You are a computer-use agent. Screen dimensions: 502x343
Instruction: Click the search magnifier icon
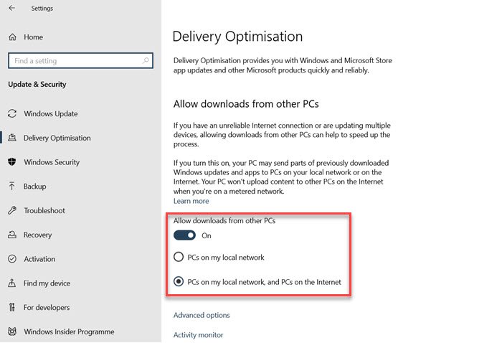[x=146, y=60]
